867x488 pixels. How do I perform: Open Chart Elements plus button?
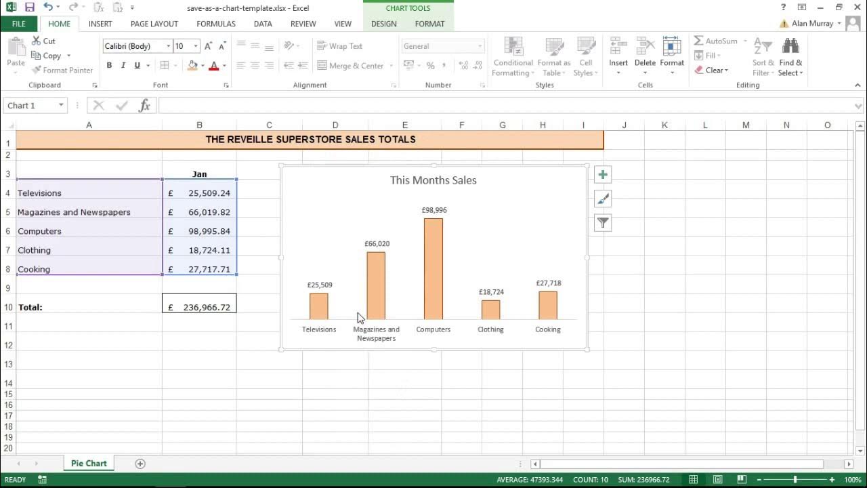(603, 175)
